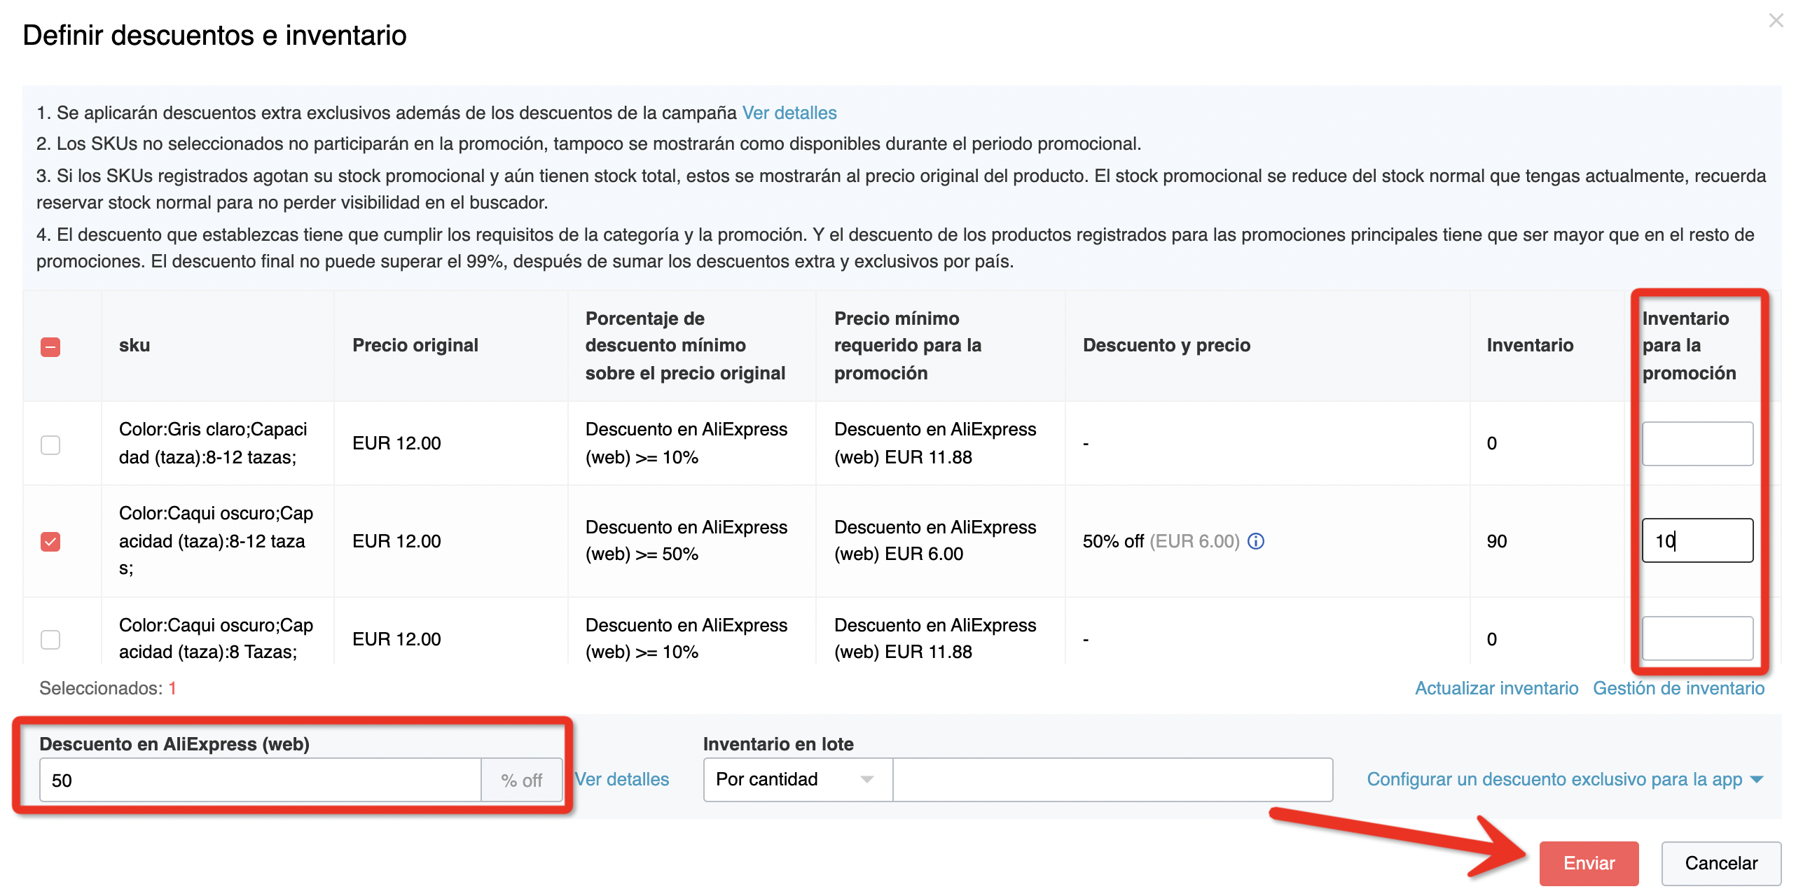The width and height of the screenshot is (1803, 896).
Task: Click promo inventory field containing 10
Action: (1697, 540)
